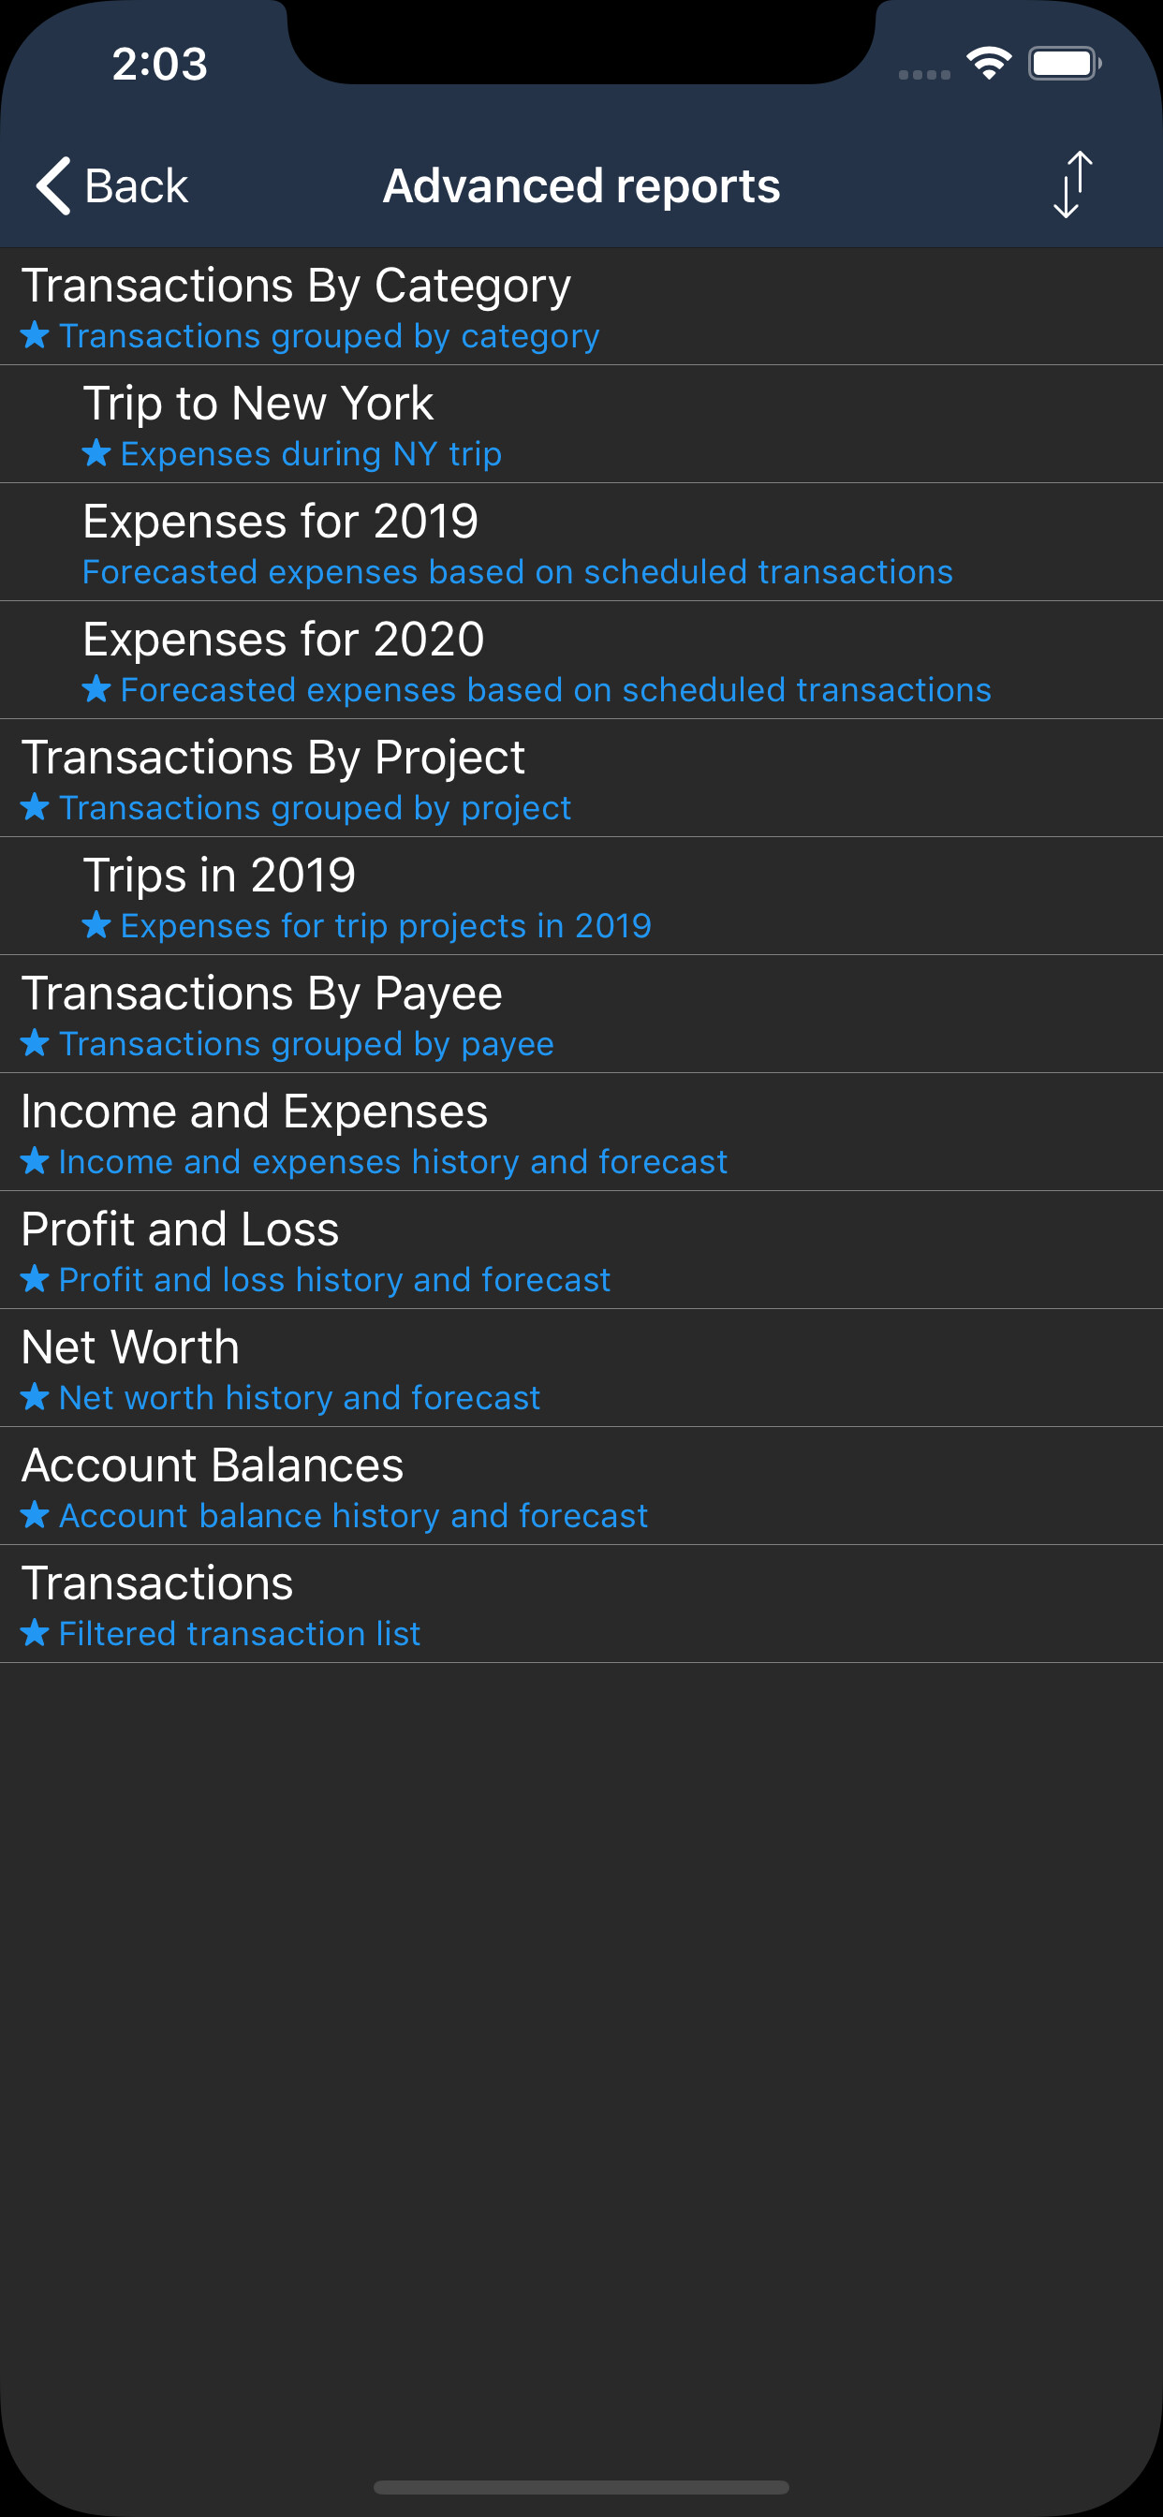1163x2517 pixels.
Task: Tap star beside Net worth history and forecast
Action: point(36,1397)
